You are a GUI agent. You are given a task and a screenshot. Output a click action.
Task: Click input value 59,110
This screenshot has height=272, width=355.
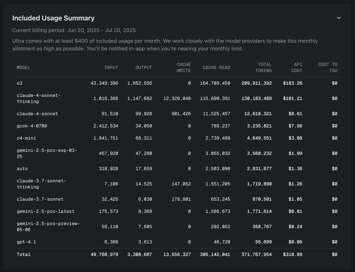(110, 226)
